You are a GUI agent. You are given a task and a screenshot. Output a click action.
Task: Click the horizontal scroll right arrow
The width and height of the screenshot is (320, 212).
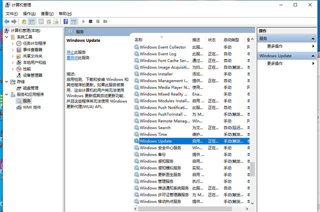tap(247, 209)
